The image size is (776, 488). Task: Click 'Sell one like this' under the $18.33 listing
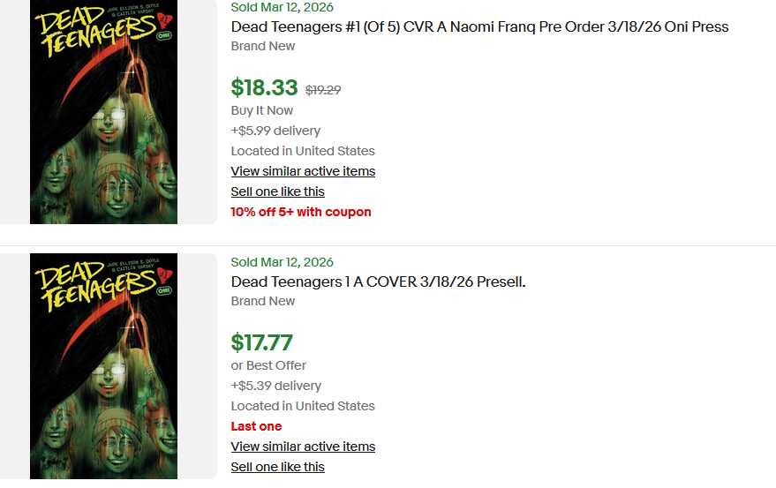coord(277,191)
